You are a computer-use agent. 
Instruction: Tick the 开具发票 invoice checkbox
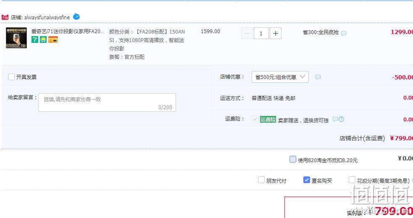tap(11, 77)
